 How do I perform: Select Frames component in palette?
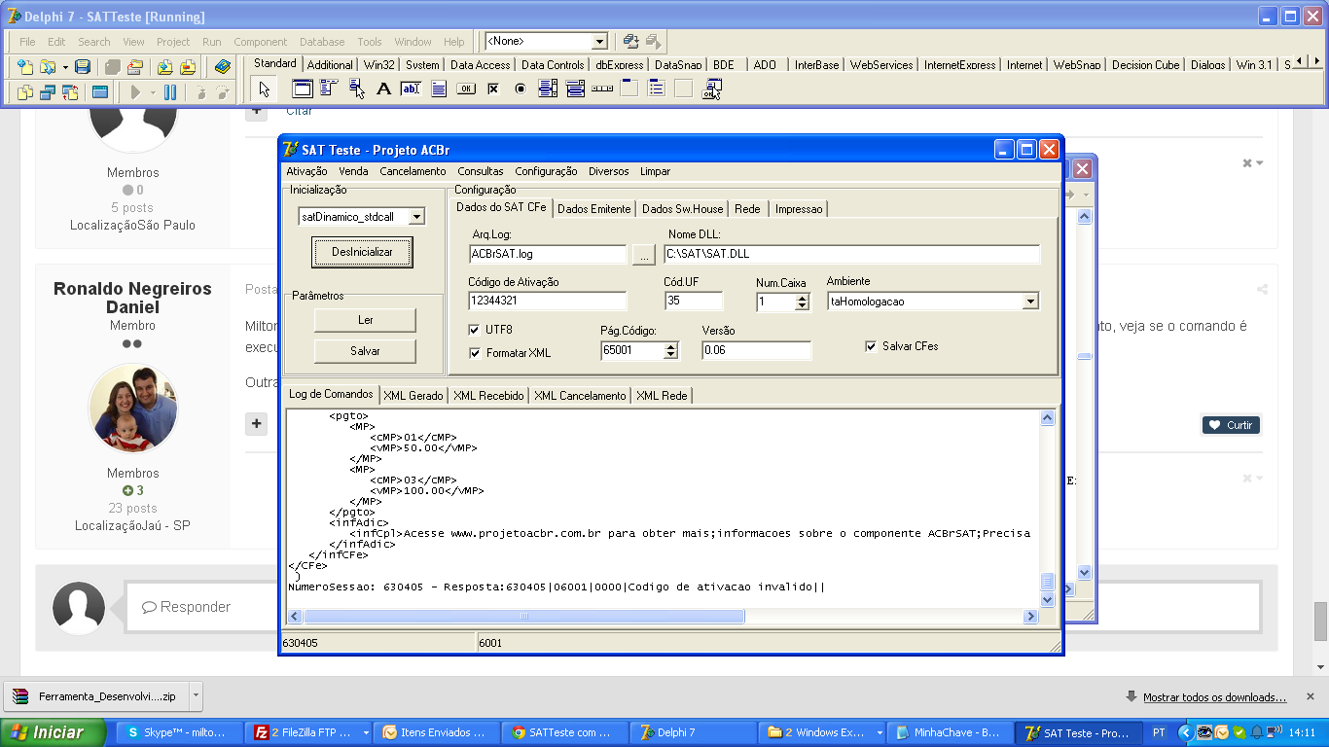(x=303, y=89)
